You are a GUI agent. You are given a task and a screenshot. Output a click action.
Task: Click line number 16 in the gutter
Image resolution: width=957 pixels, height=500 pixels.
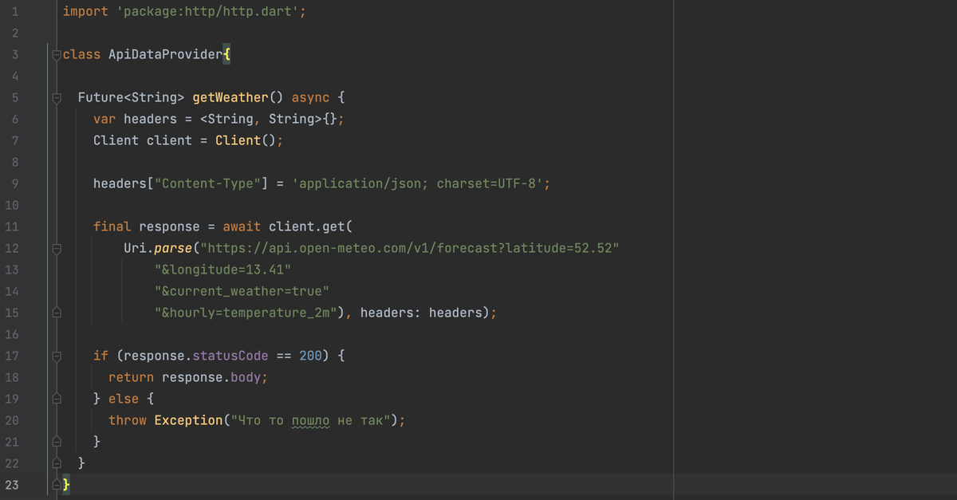(12, 334)
